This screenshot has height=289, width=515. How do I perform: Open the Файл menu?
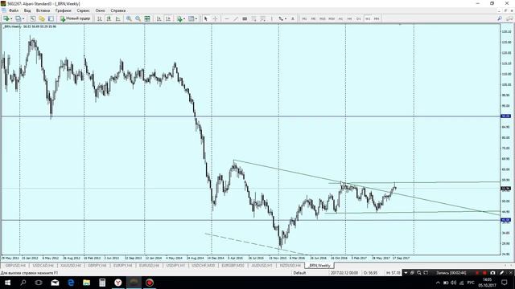point(14,10)
